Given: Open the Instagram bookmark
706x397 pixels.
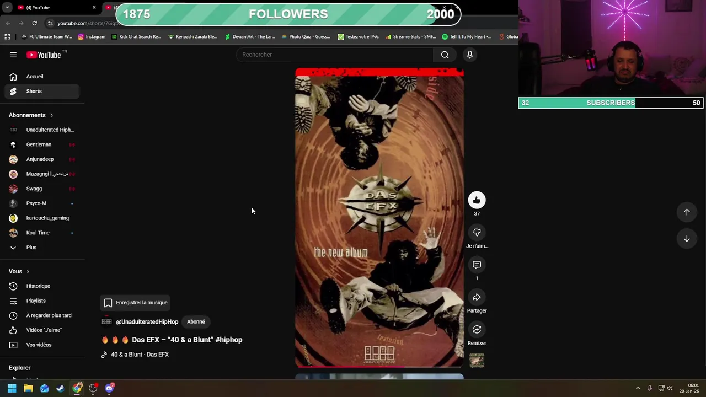Looking at the screenshot, I should point(92,37).
